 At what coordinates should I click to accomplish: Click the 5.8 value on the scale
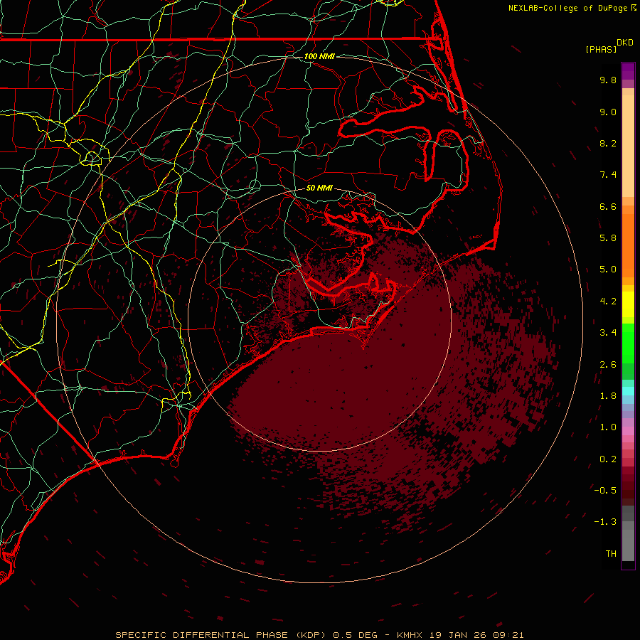(x=608, y=238)
